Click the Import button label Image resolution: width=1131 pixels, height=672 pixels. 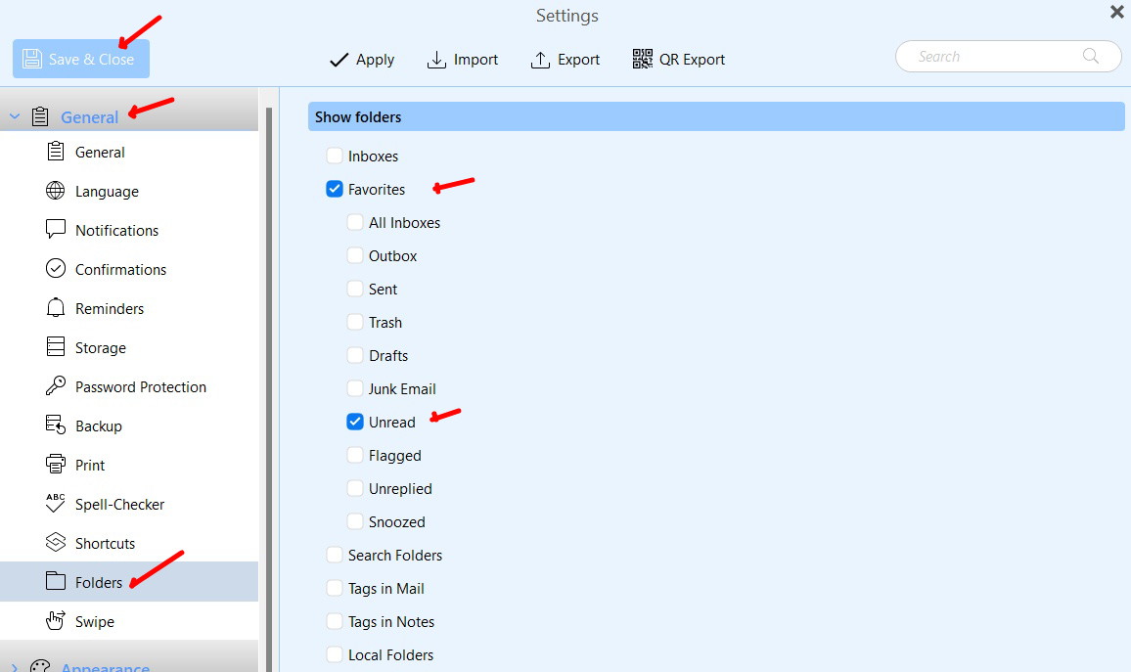[x=475, y=59]
